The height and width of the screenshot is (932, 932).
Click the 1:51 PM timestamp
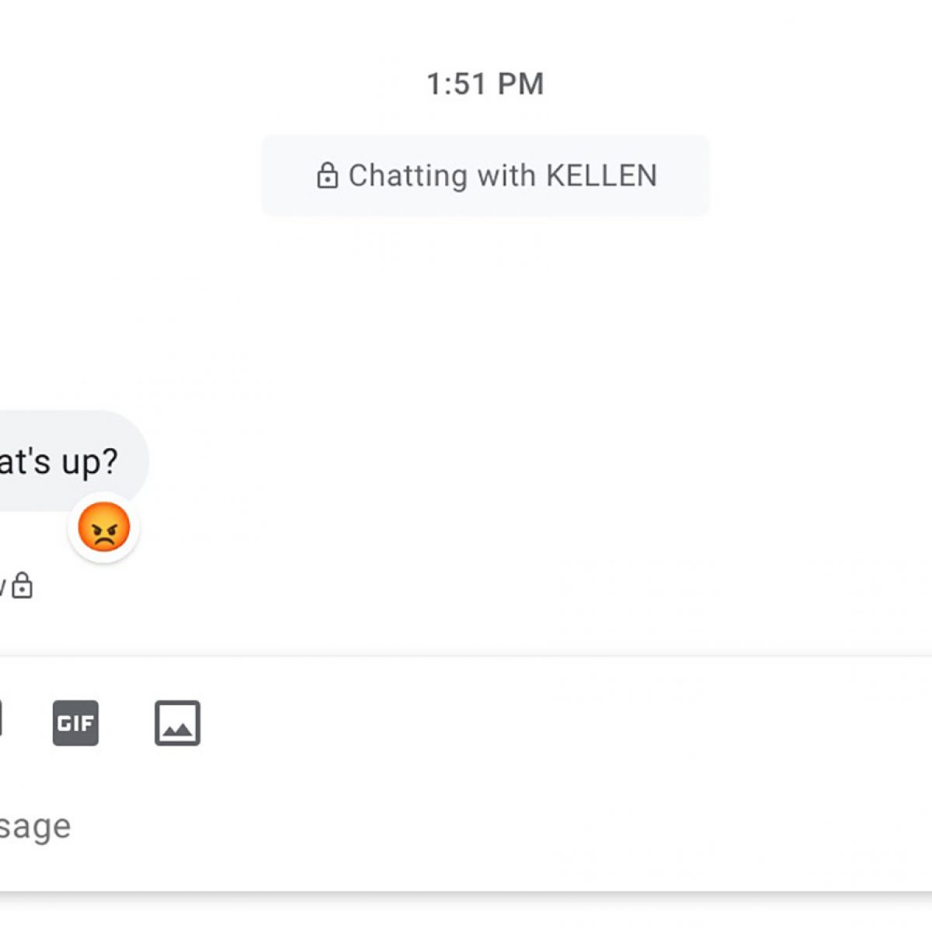[485, 84]
